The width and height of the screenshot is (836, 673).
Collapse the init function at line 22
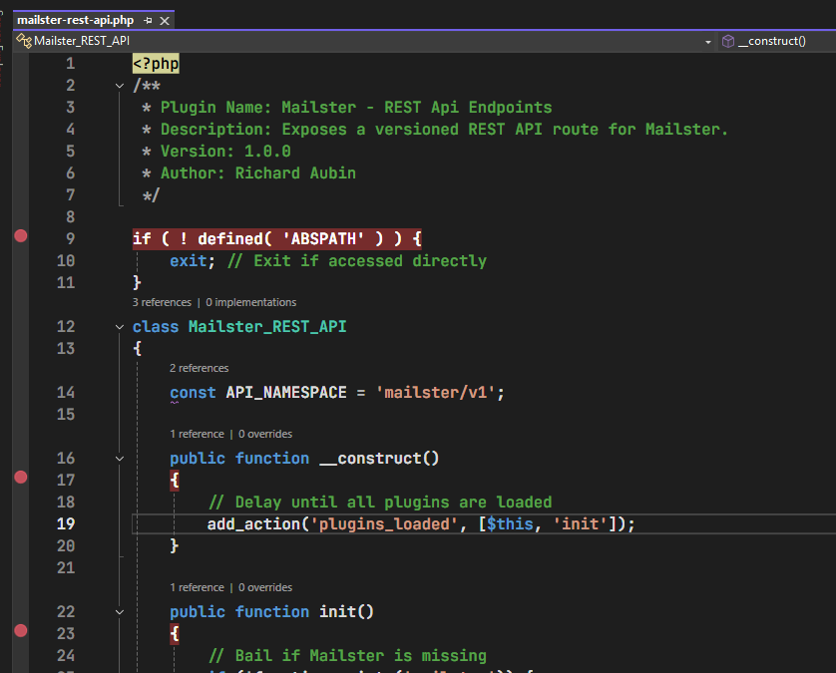pos(120,612)
